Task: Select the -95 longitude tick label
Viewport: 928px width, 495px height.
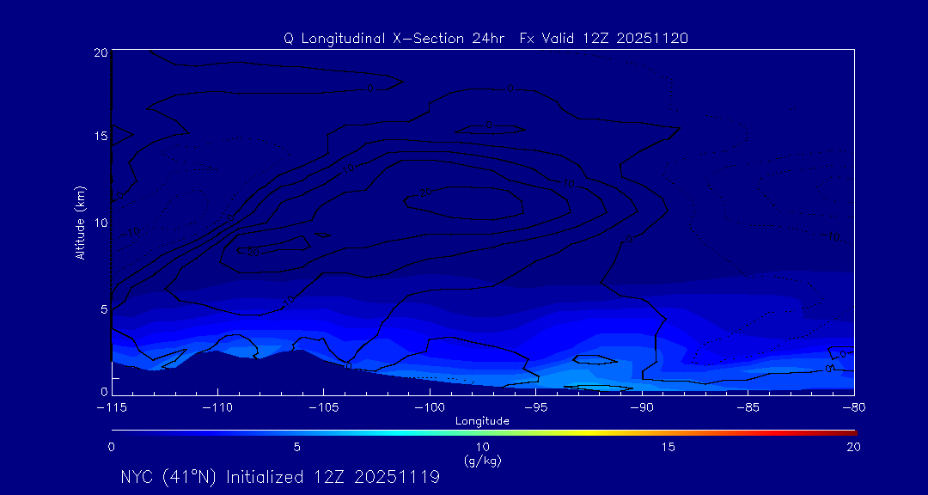Action: coord(535,408)
